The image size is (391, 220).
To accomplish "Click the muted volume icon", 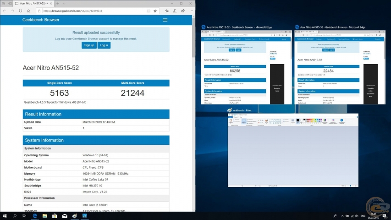I will point(357,216).
